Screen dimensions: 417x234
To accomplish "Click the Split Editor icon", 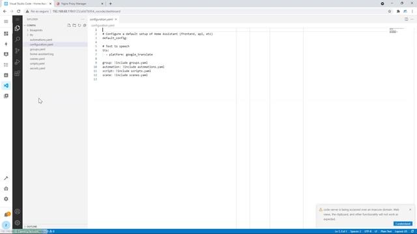I will click(x=407, y=19).
